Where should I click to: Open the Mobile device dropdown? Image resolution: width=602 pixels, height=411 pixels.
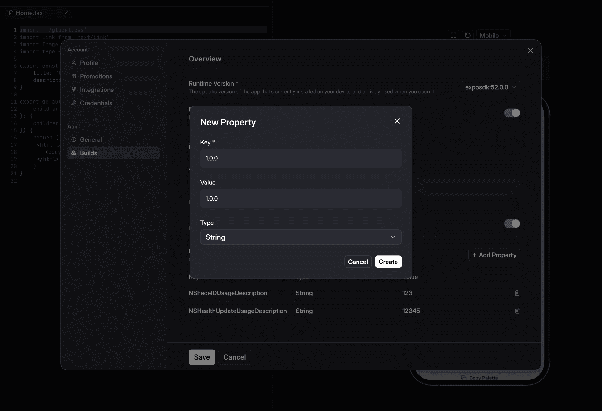pos(493,35)
